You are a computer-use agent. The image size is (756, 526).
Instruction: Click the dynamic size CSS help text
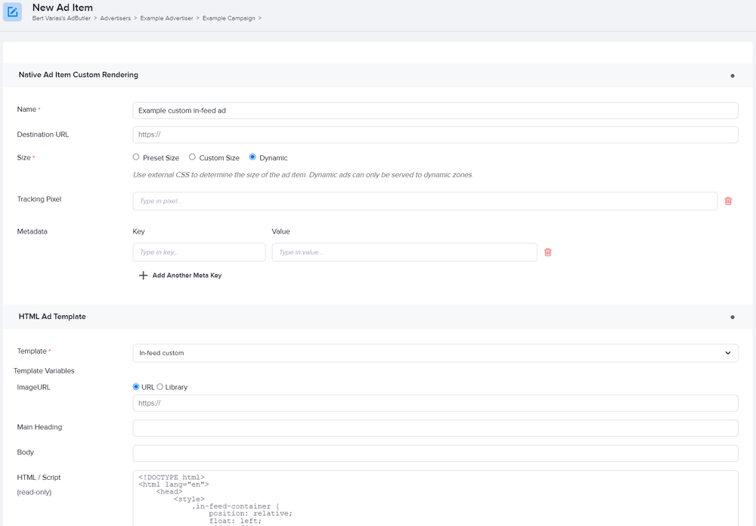[303, 175]
